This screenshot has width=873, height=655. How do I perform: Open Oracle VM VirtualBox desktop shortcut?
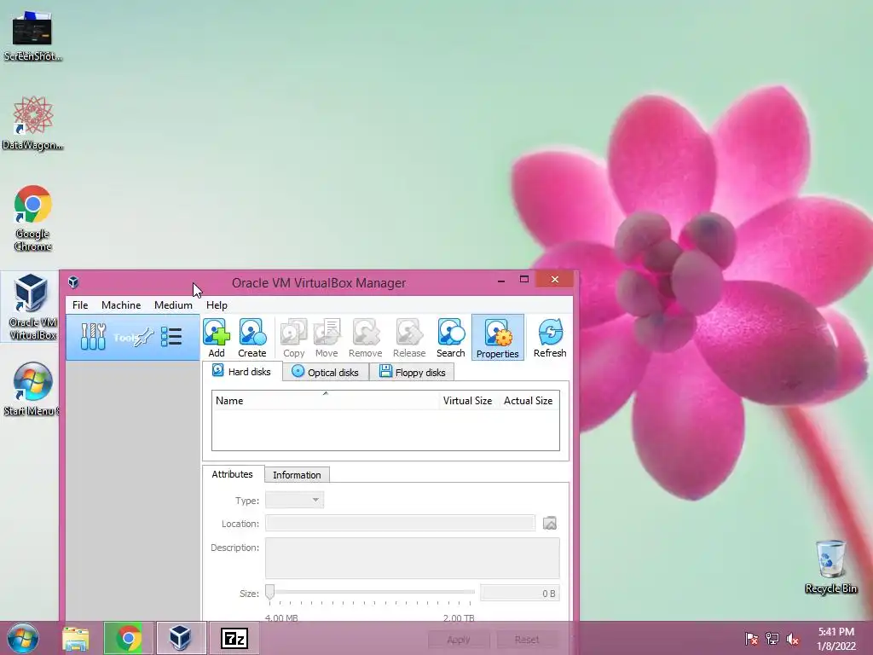[x=32, y=307]
